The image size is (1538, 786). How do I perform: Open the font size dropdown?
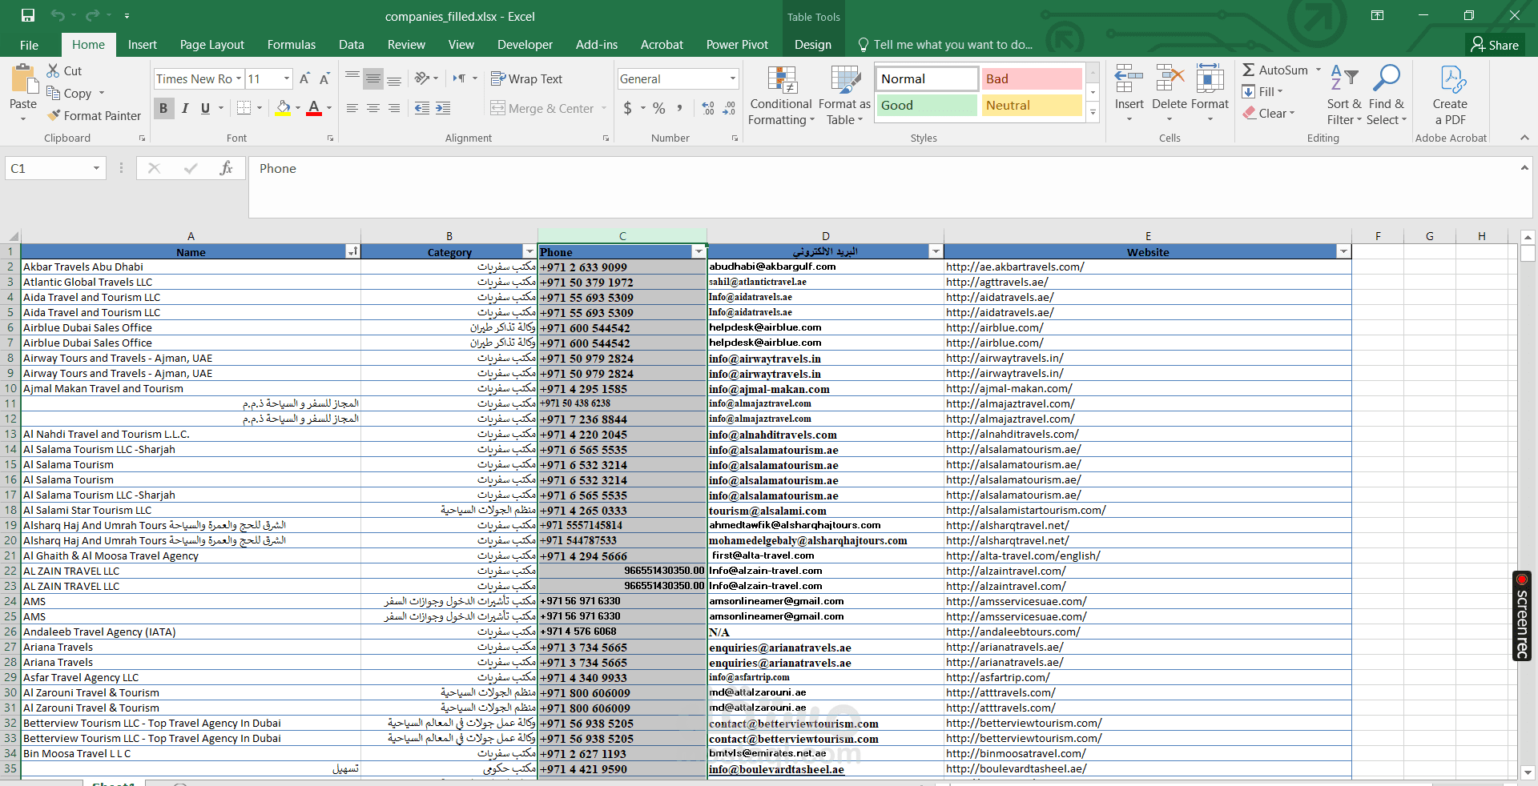coord(287,78)
